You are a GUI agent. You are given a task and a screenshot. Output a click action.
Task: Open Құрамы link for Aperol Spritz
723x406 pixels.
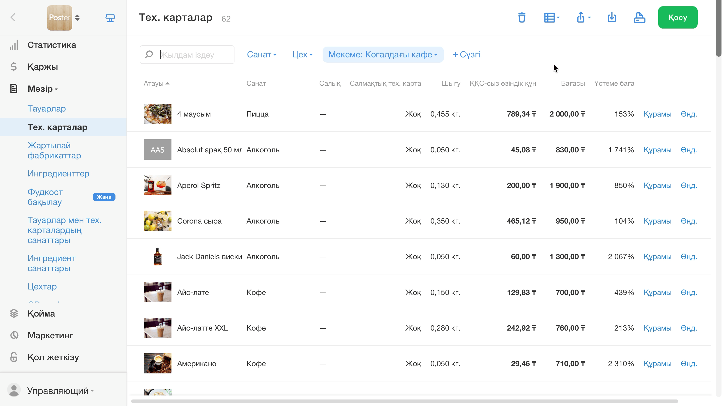pyautogui.click(x=657, y=185)
